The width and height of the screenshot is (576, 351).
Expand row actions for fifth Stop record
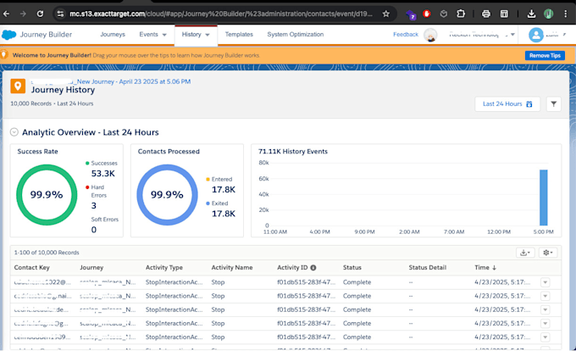click(546, 337)
